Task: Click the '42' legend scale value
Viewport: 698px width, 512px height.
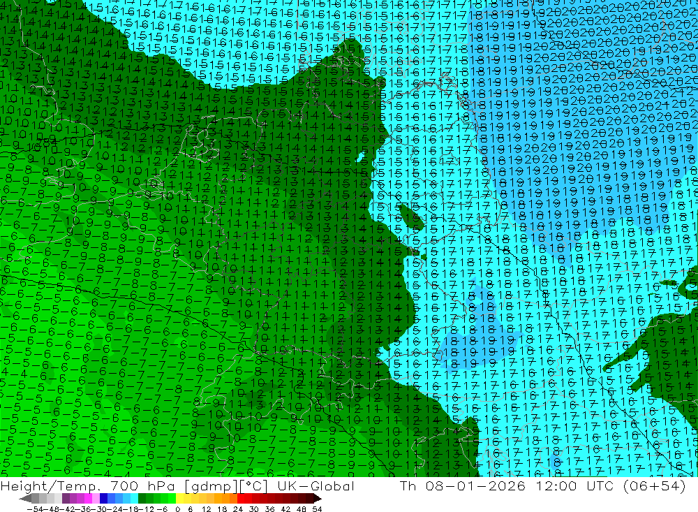Action: click(285, 509)
